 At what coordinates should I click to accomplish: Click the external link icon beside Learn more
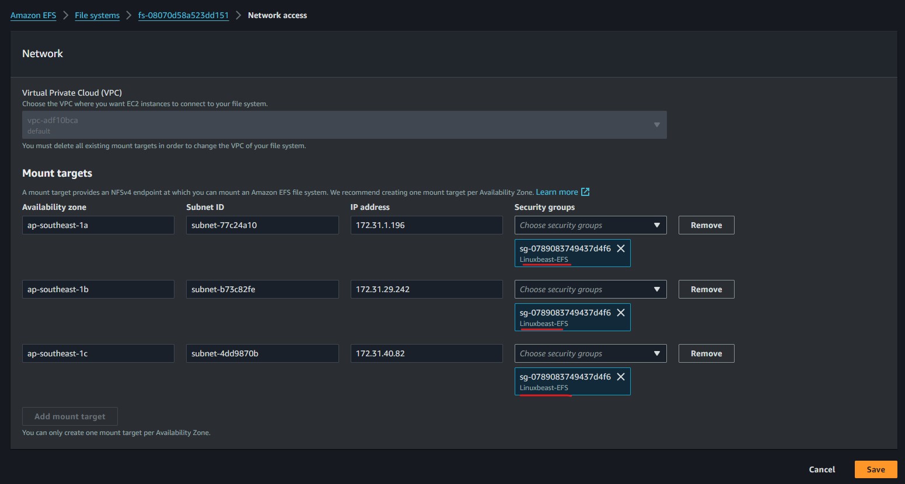pos(585,192)
